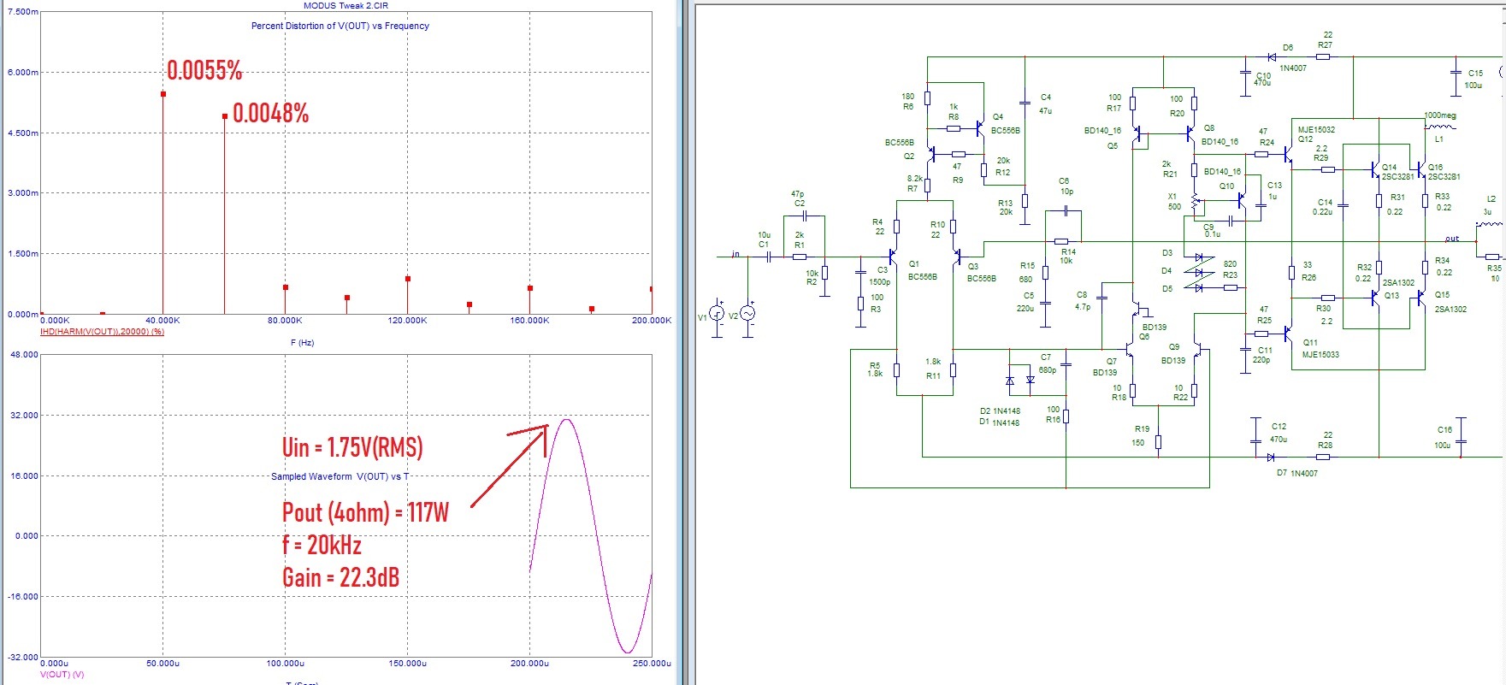The width and height of the screenshot is (1506, 685).
Task: Click the MODUS Tweak 2.CIR title
Action: [345, 5]
